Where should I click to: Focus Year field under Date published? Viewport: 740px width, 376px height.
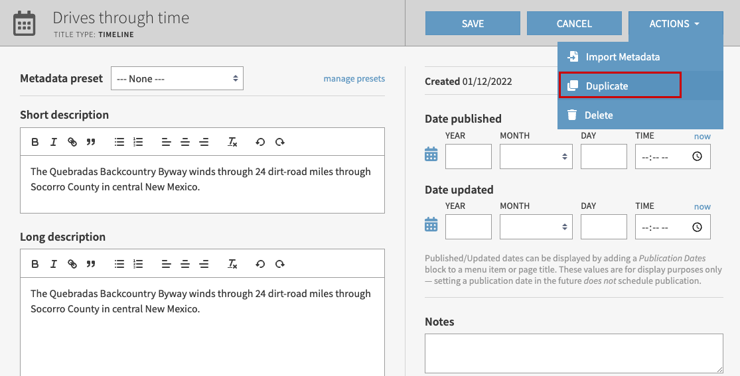(468, 157)
